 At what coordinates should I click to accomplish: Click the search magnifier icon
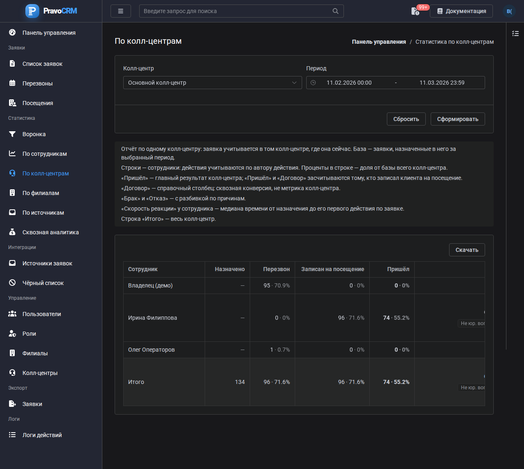tap(336, 11)
